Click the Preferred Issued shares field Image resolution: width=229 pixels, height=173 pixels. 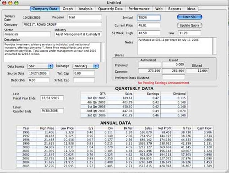tap(173, 65)
